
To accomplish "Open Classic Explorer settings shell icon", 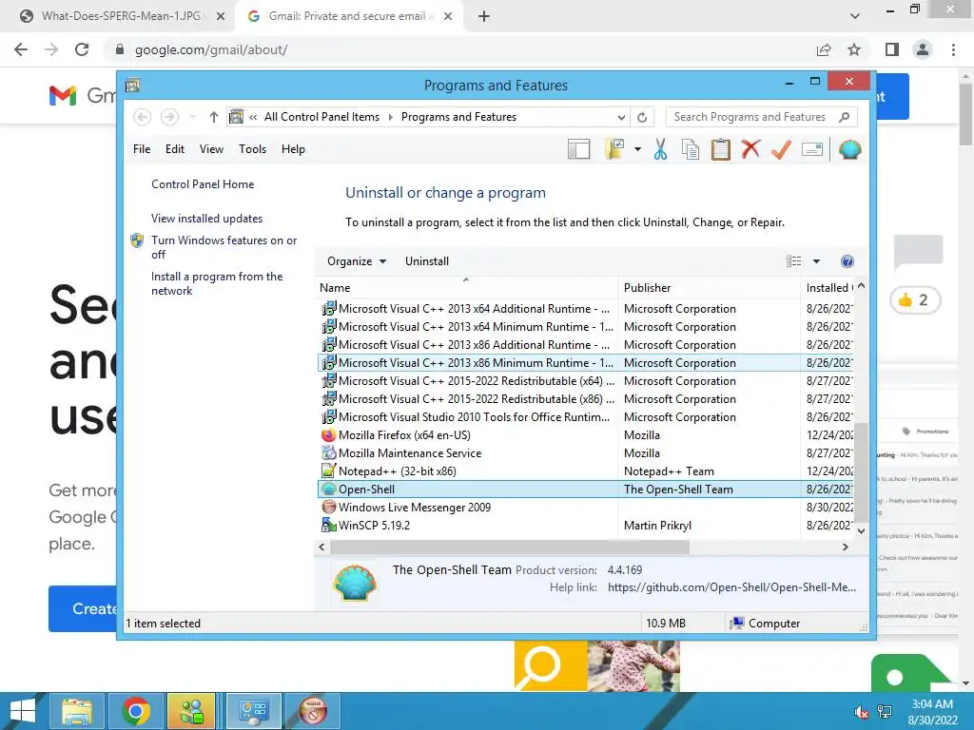I will (x=849, y=149).
